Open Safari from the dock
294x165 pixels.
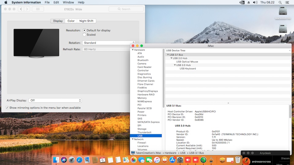[79, 160]
